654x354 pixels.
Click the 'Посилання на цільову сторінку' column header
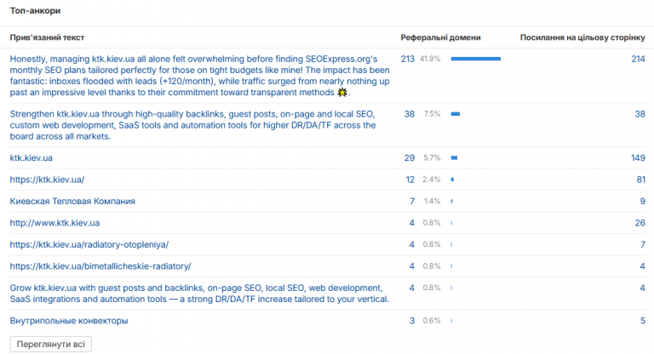click(x=582, y=37)
